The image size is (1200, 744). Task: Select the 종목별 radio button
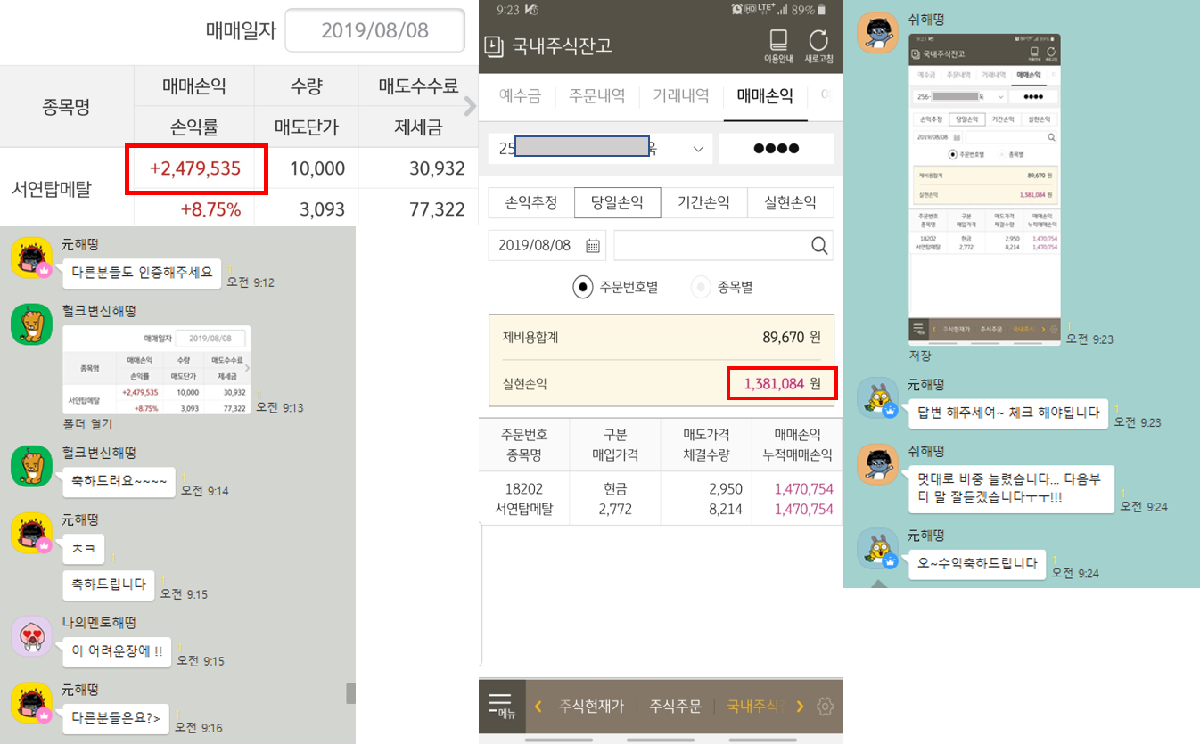pos(701,287)
